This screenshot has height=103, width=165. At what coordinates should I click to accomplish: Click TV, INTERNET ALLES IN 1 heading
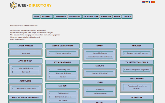pyautogui.click(x=137, y=62)
